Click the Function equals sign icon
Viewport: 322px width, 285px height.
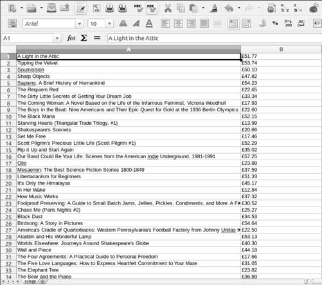click(x=97, y=38)
